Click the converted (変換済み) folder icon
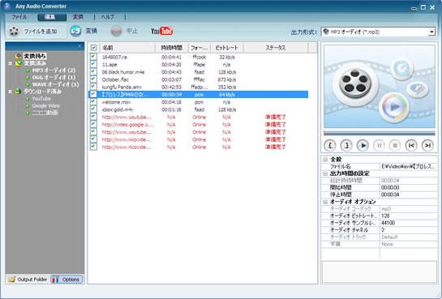Screen dimensions: 442x299 pos(19,63)
